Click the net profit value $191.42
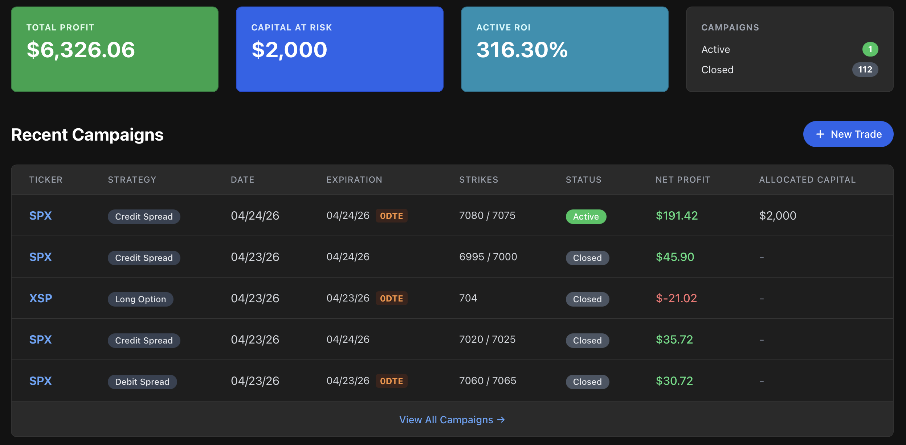The height and width of the screenshot is (445, 906). pos(677,216)
